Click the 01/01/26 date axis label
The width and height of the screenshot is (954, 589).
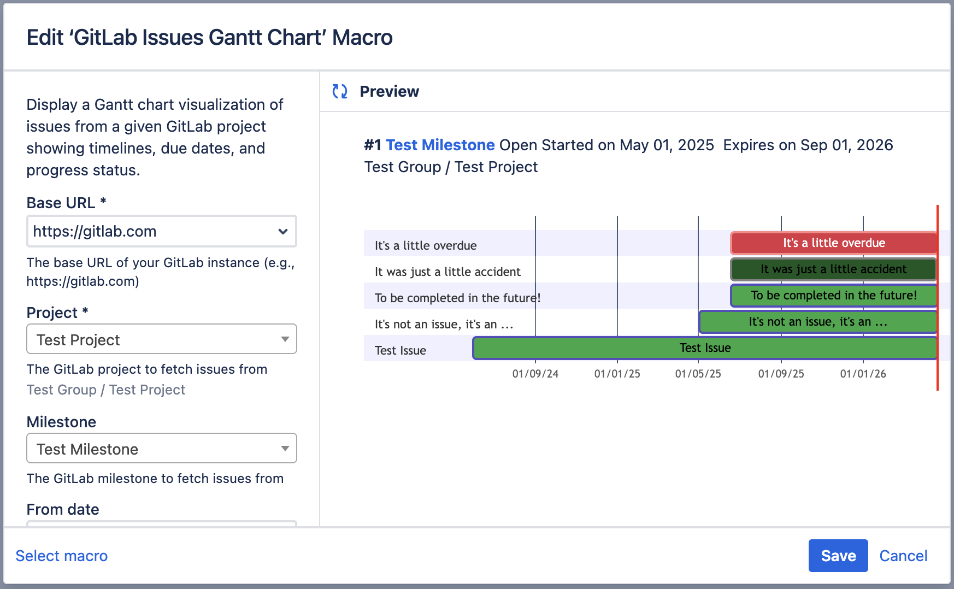(x=863, y=374)
